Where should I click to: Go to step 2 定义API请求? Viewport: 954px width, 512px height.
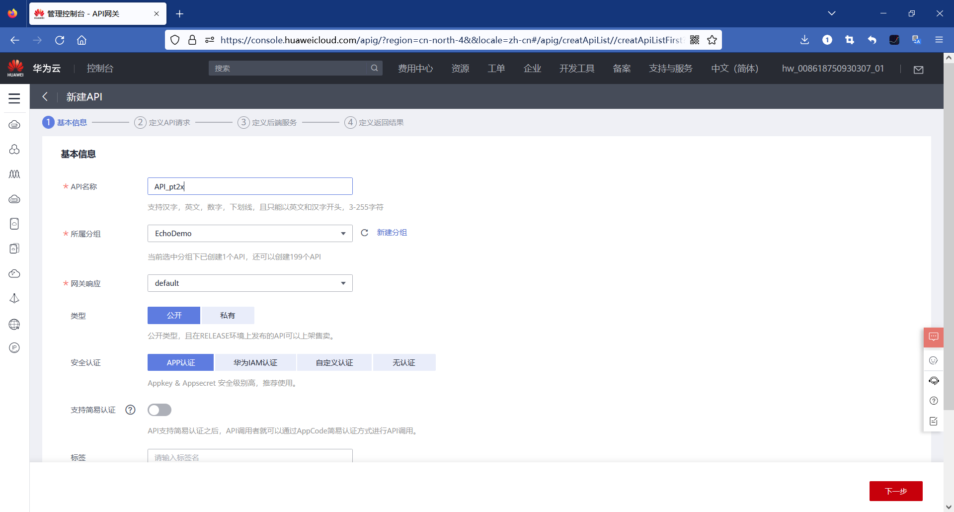click(x=162, y=122)
